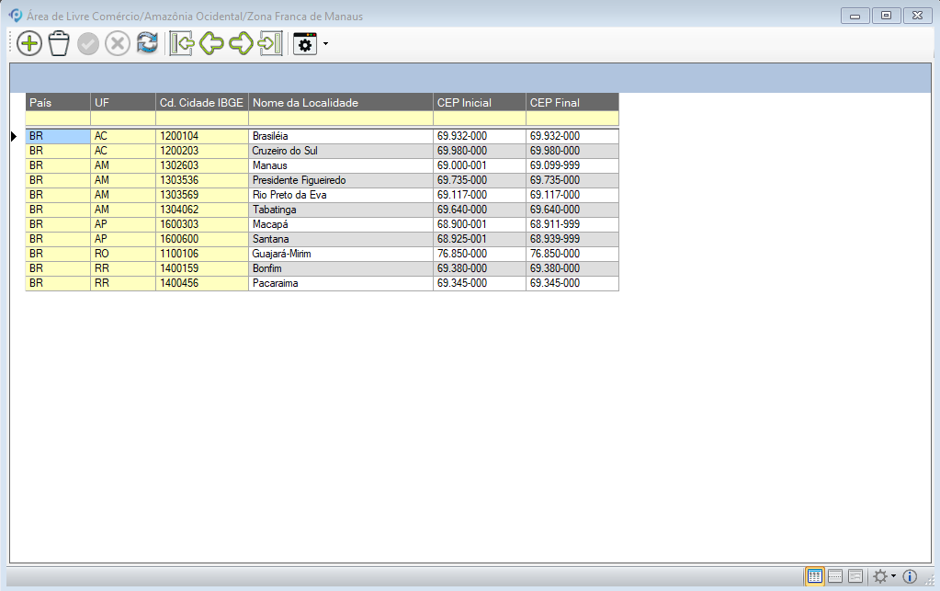Open the info icon in status bar
This screenshot has height=591, width=940.
coord(910,576)
